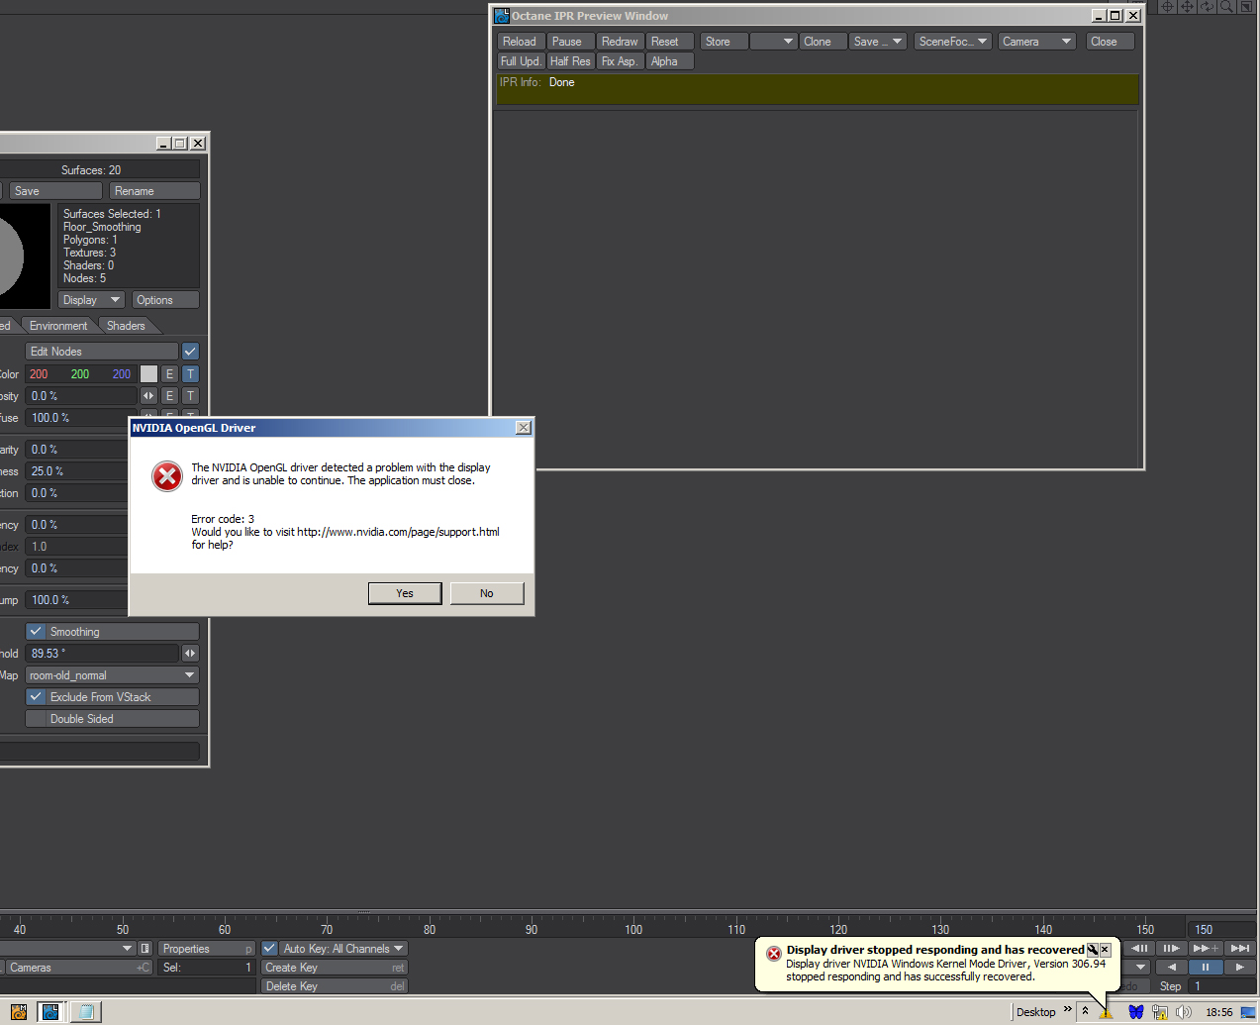Switch to the Shaders tab
Image resolution: width=1260 pixels, height=1025 pixels.
(x=126, y=326)
